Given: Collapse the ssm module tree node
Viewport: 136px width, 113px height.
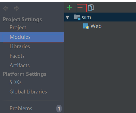Looking at the screenshot, I should 68,17.
